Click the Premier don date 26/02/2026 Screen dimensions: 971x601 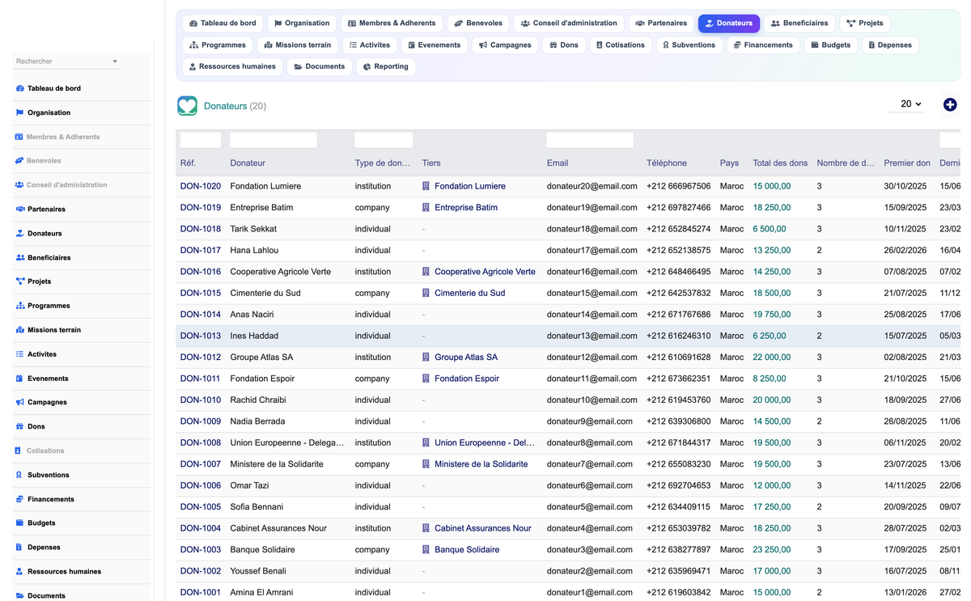click(x=905, y=251)
